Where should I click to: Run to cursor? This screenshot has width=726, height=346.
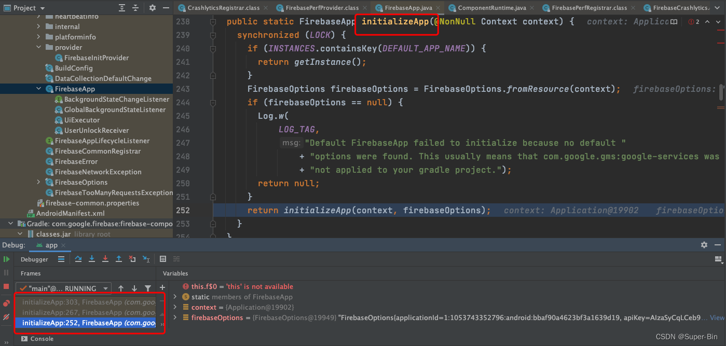click(146, 259)
